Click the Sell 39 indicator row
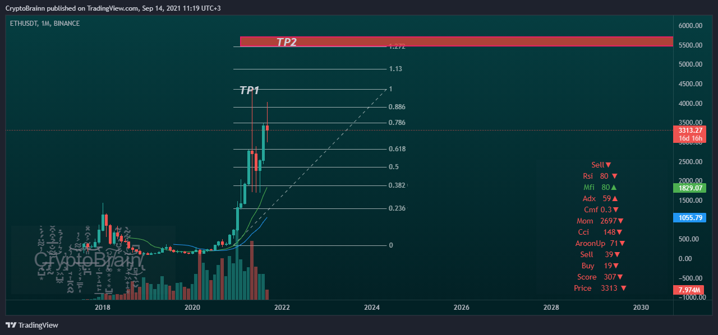The width and height of the screenshot is (718, 335). (x=600, y=254)
